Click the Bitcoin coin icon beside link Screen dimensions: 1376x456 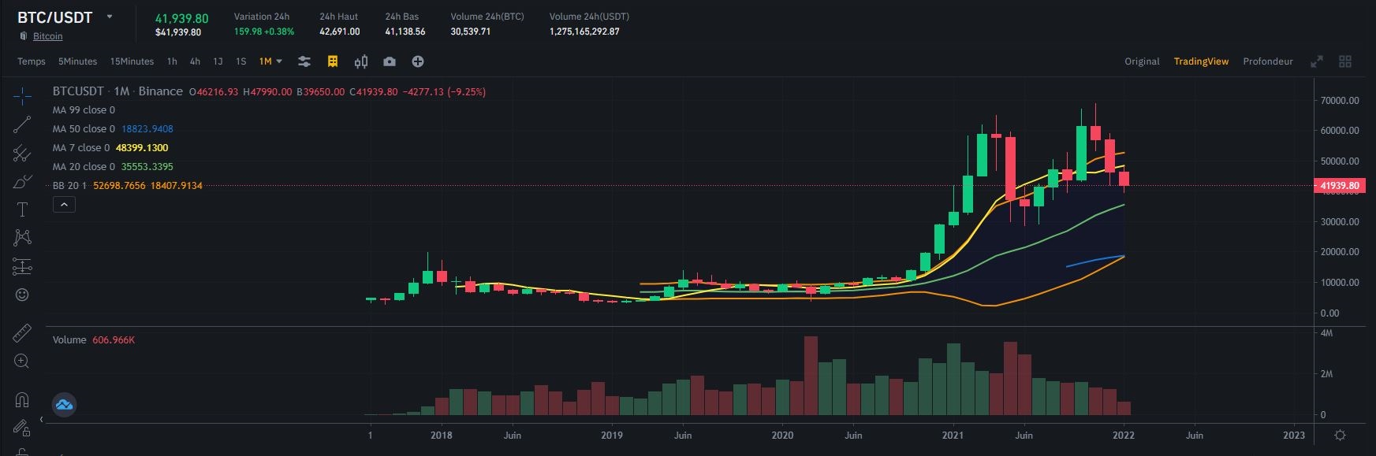pyautogui.click(x=24, y=36)
